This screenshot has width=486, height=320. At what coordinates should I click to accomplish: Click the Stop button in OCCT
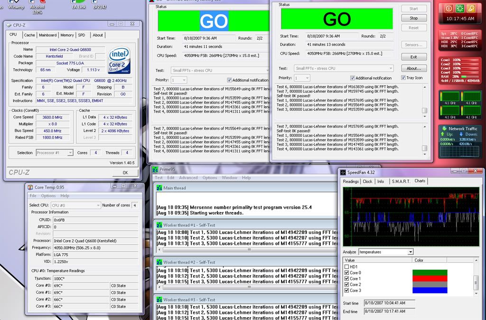click(x=414, y=18)
